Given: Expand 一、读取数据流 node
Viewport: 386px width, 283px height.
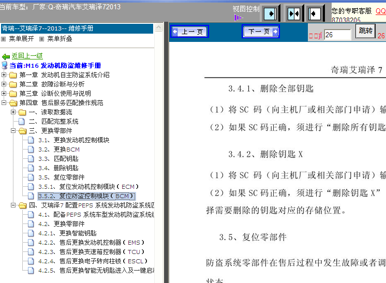Looking at the screenshot, I should [x=13, y=112].
